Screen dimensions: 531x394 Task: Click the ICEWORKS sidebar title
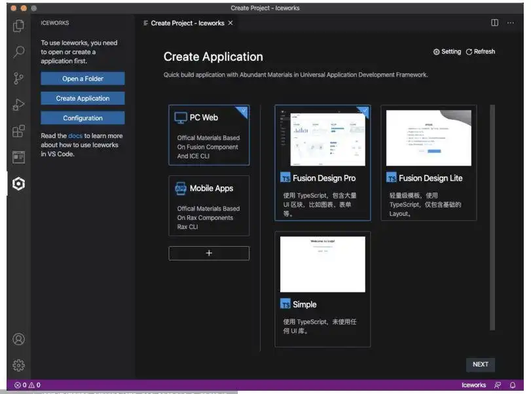click(x=55, y=23)
